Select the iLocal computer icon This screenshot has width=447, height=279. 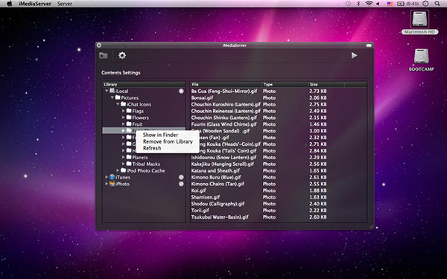click(x=112, y=91)
